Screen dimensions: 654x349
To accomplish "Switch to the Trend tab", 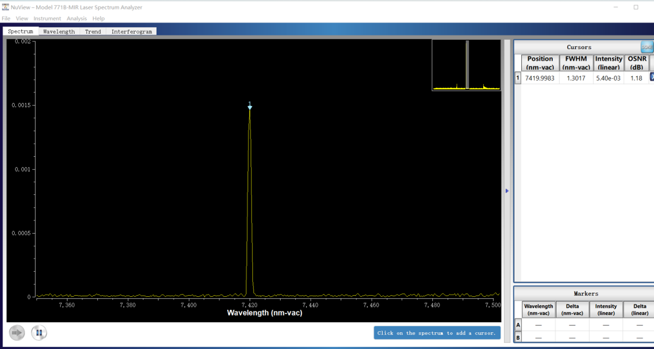I will tap(93, 32).
